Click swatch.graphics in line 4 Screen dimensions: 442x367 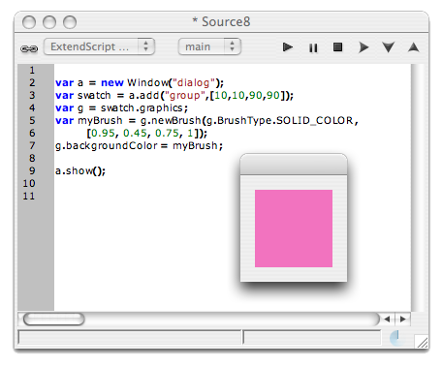point(142,108)
